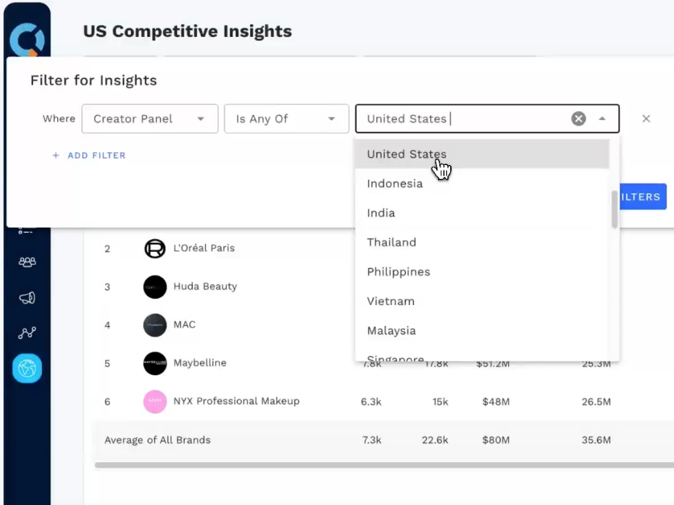Select the highlighted globe icon in sidebar
Screen dimensions: 674x505
click(27, 368)
